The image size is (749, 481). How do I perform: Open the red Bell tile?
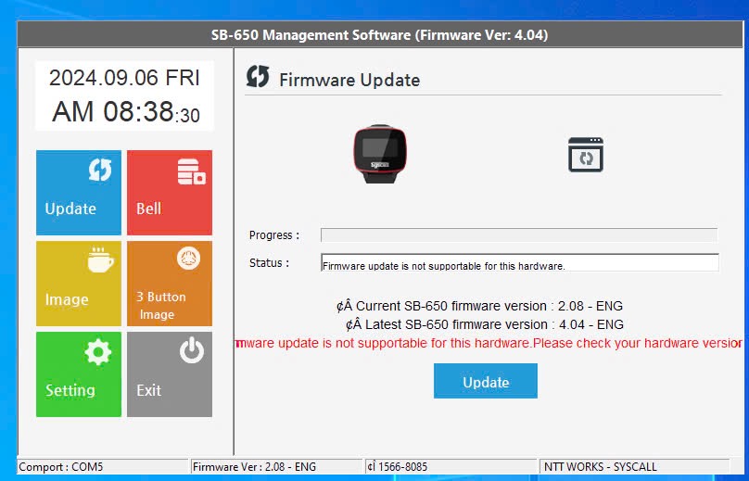click(x=170, y=193)
